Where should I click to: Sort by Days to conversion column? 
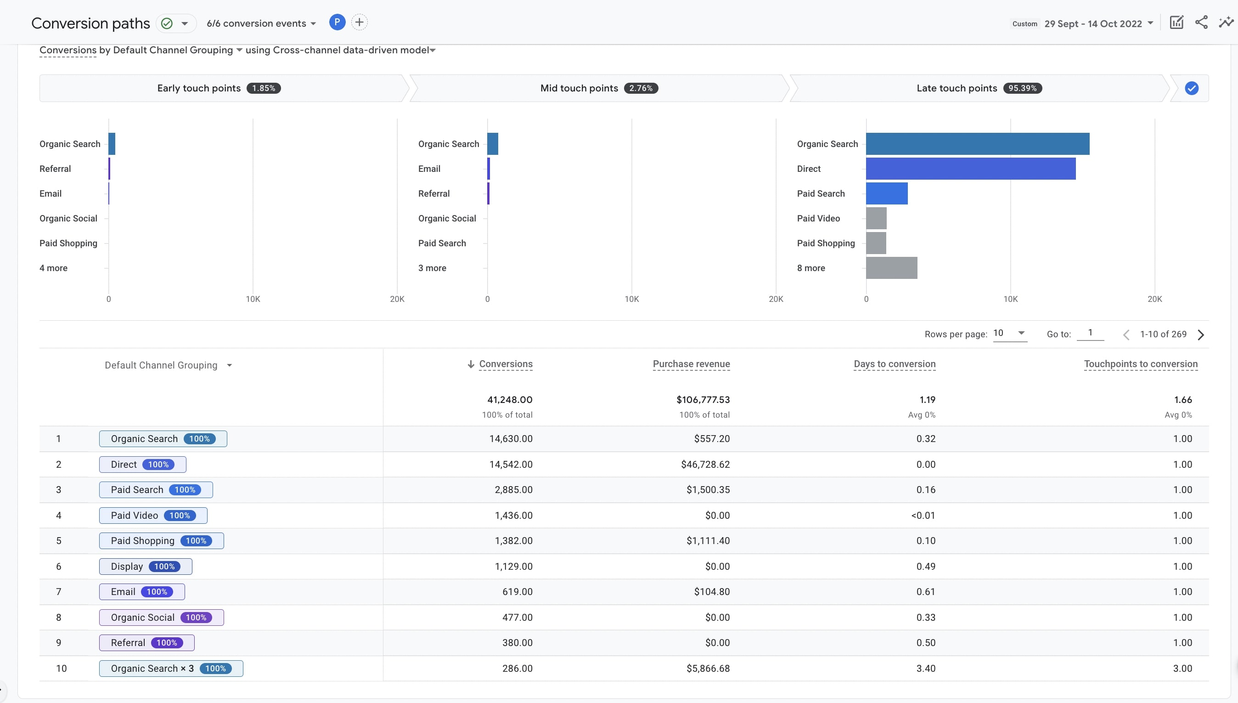coord(894,364)
